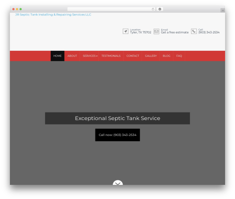Click the browser reader mode icon

(160, 9)
